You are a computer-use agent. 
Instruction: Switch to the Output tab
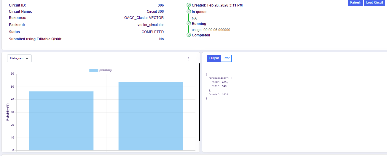coord(214,58)
